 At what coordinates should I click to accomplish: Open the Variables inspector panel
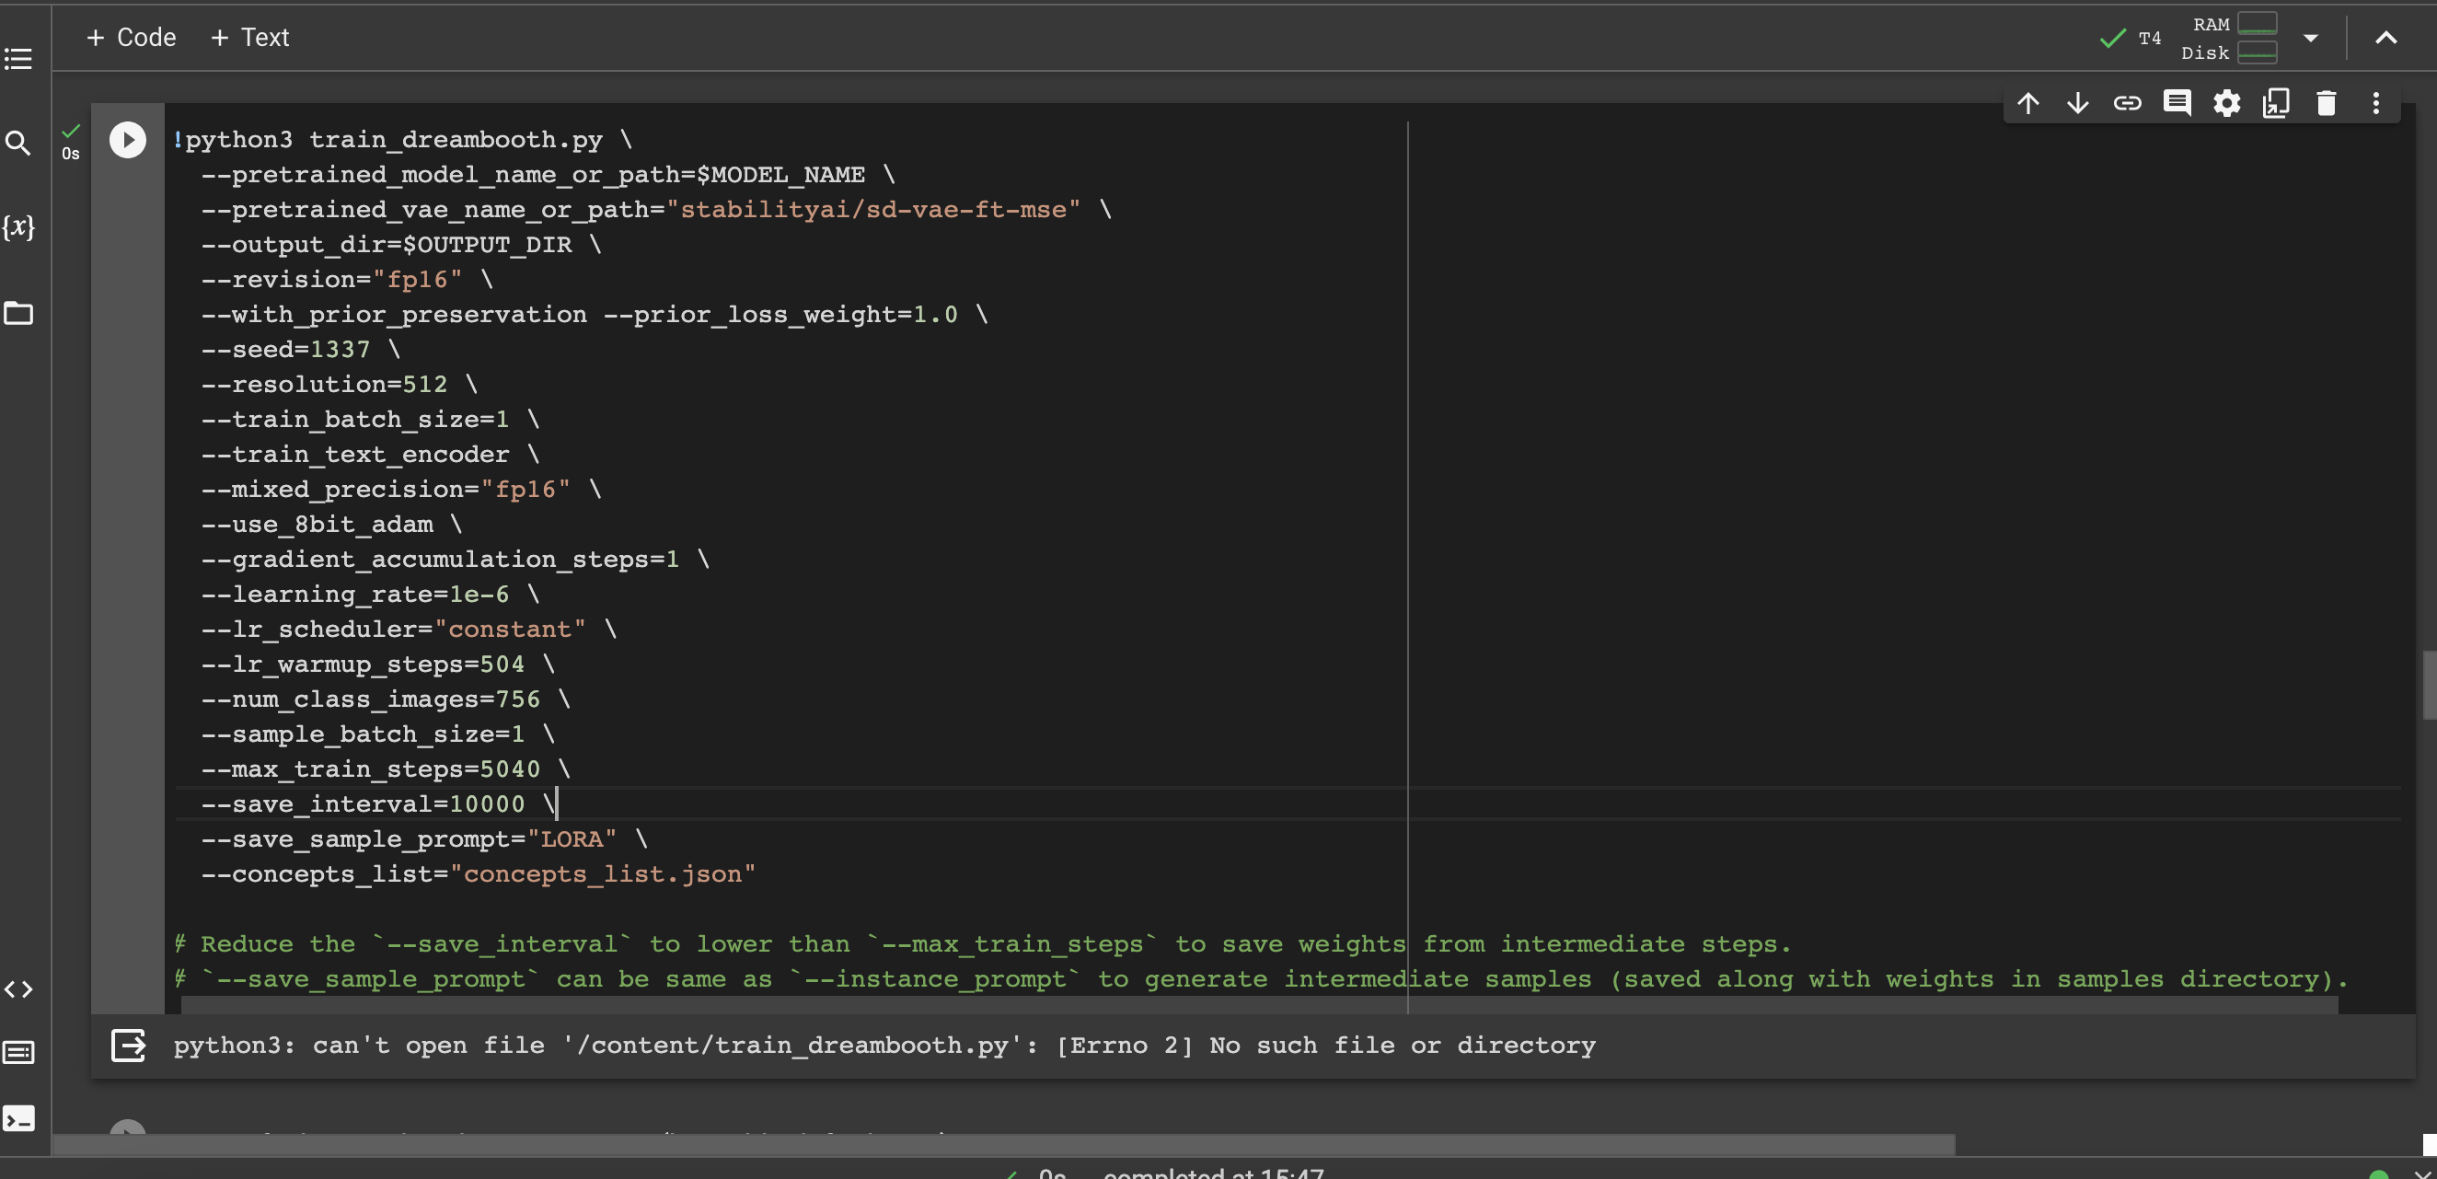click(19, 227)
